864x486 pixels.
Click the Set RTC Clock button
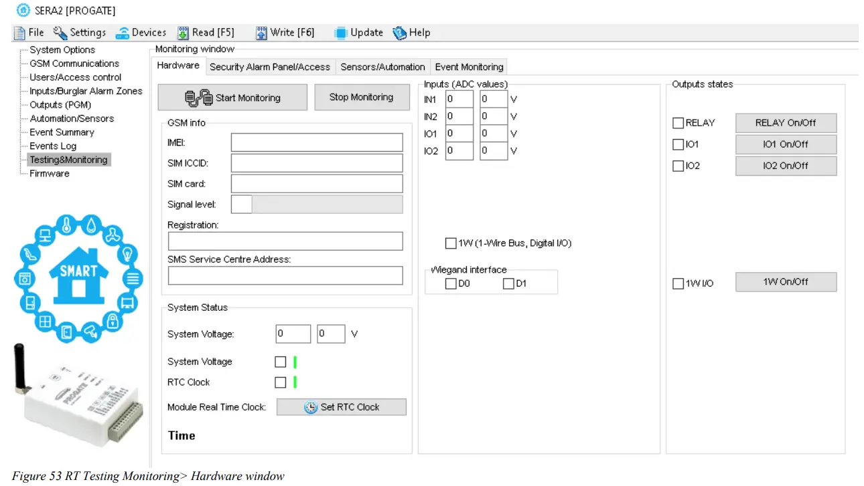pos(342,407)
